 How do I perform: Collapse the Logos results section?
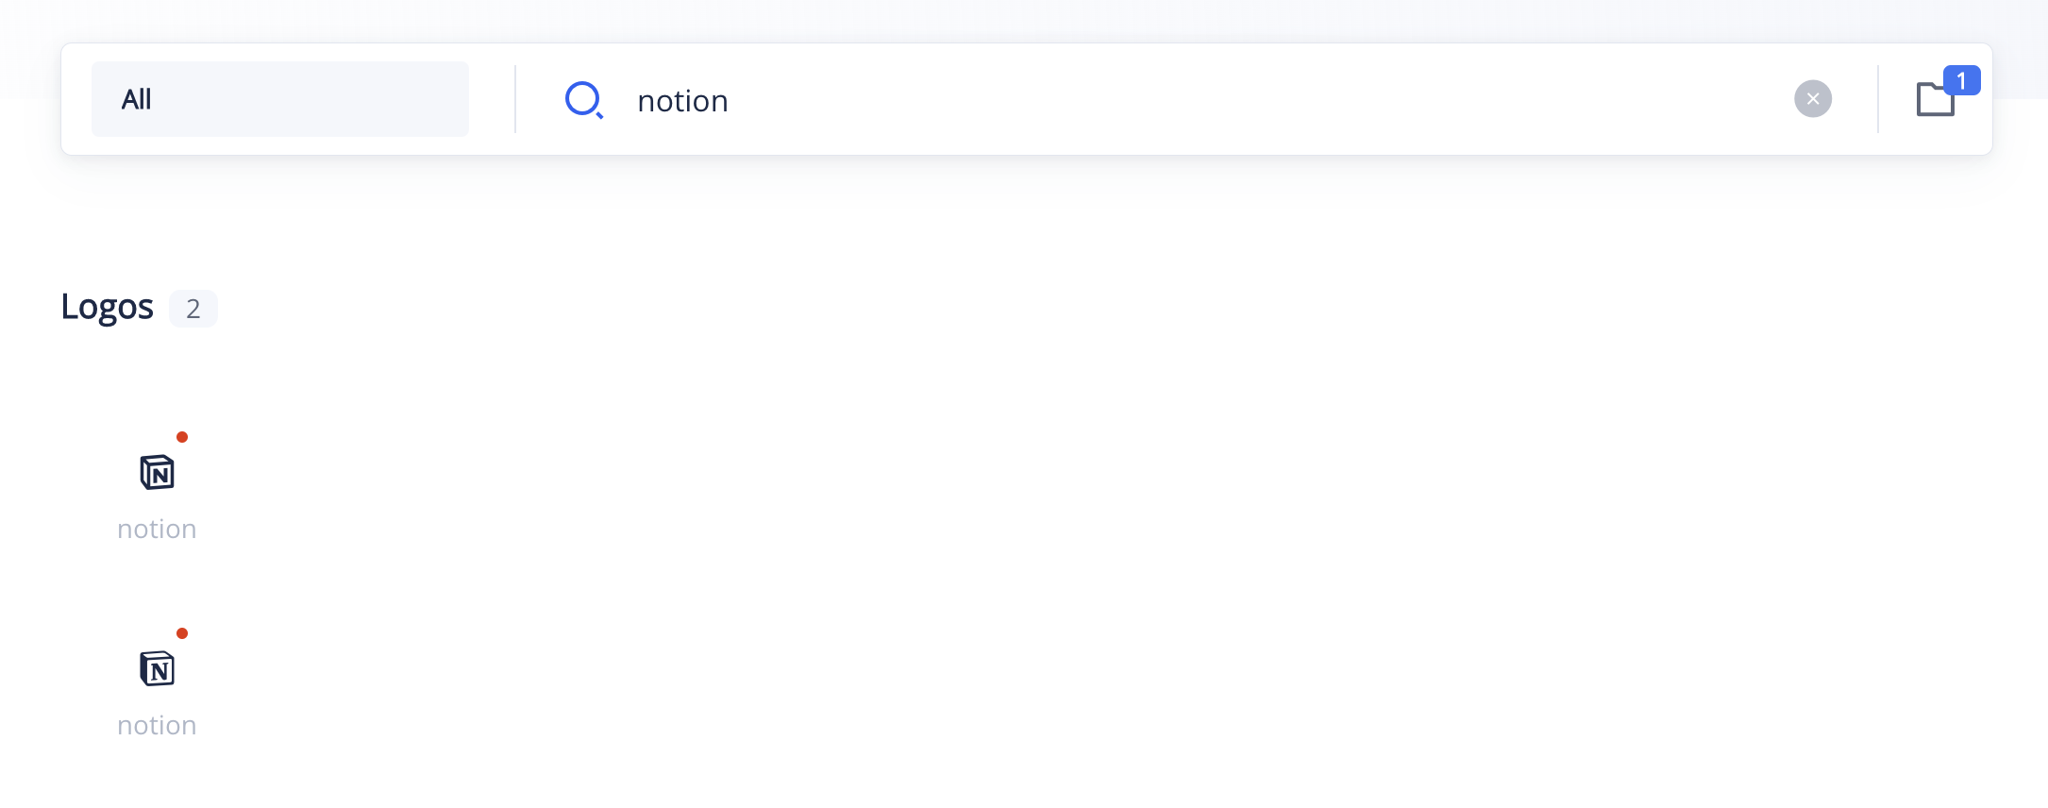click(x=108, y=307)
